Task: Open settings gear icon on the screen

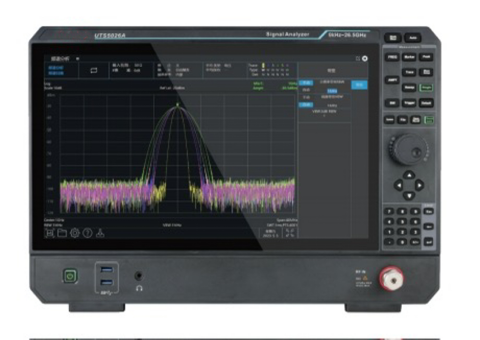Action: pyautogui.click(x=75, y=234)
